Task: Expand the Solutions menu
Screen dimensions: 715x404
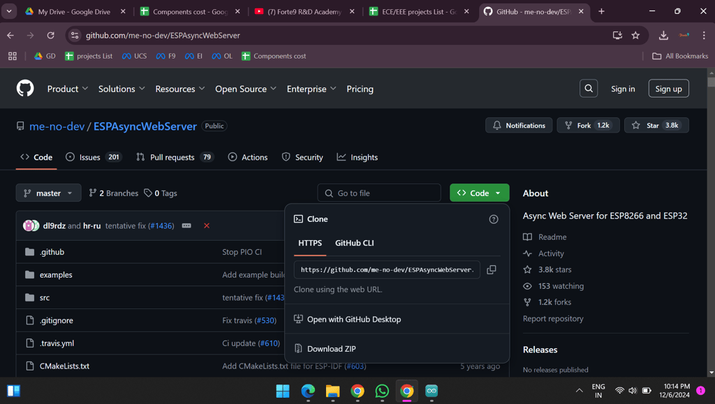Action: [x=121, y=89]
